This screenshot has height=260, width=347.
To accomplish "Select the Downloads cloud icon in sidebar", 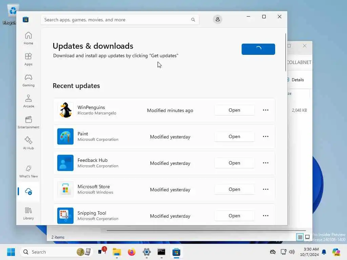I will (28, 192).
